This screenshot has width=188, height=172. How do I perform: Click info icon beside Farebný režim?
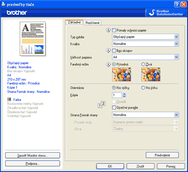click(108, 64)
